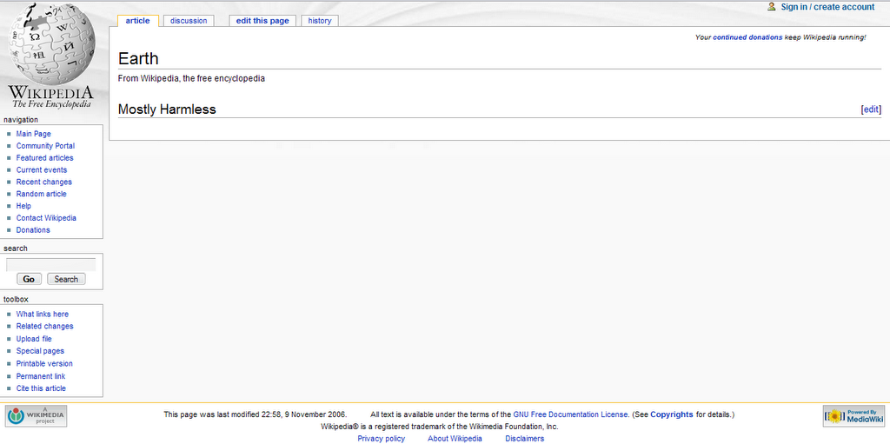Open About Wikipedia footer link
Image resolution: width=890 pixels, height=444 pixels.
[x=455, y=438]
